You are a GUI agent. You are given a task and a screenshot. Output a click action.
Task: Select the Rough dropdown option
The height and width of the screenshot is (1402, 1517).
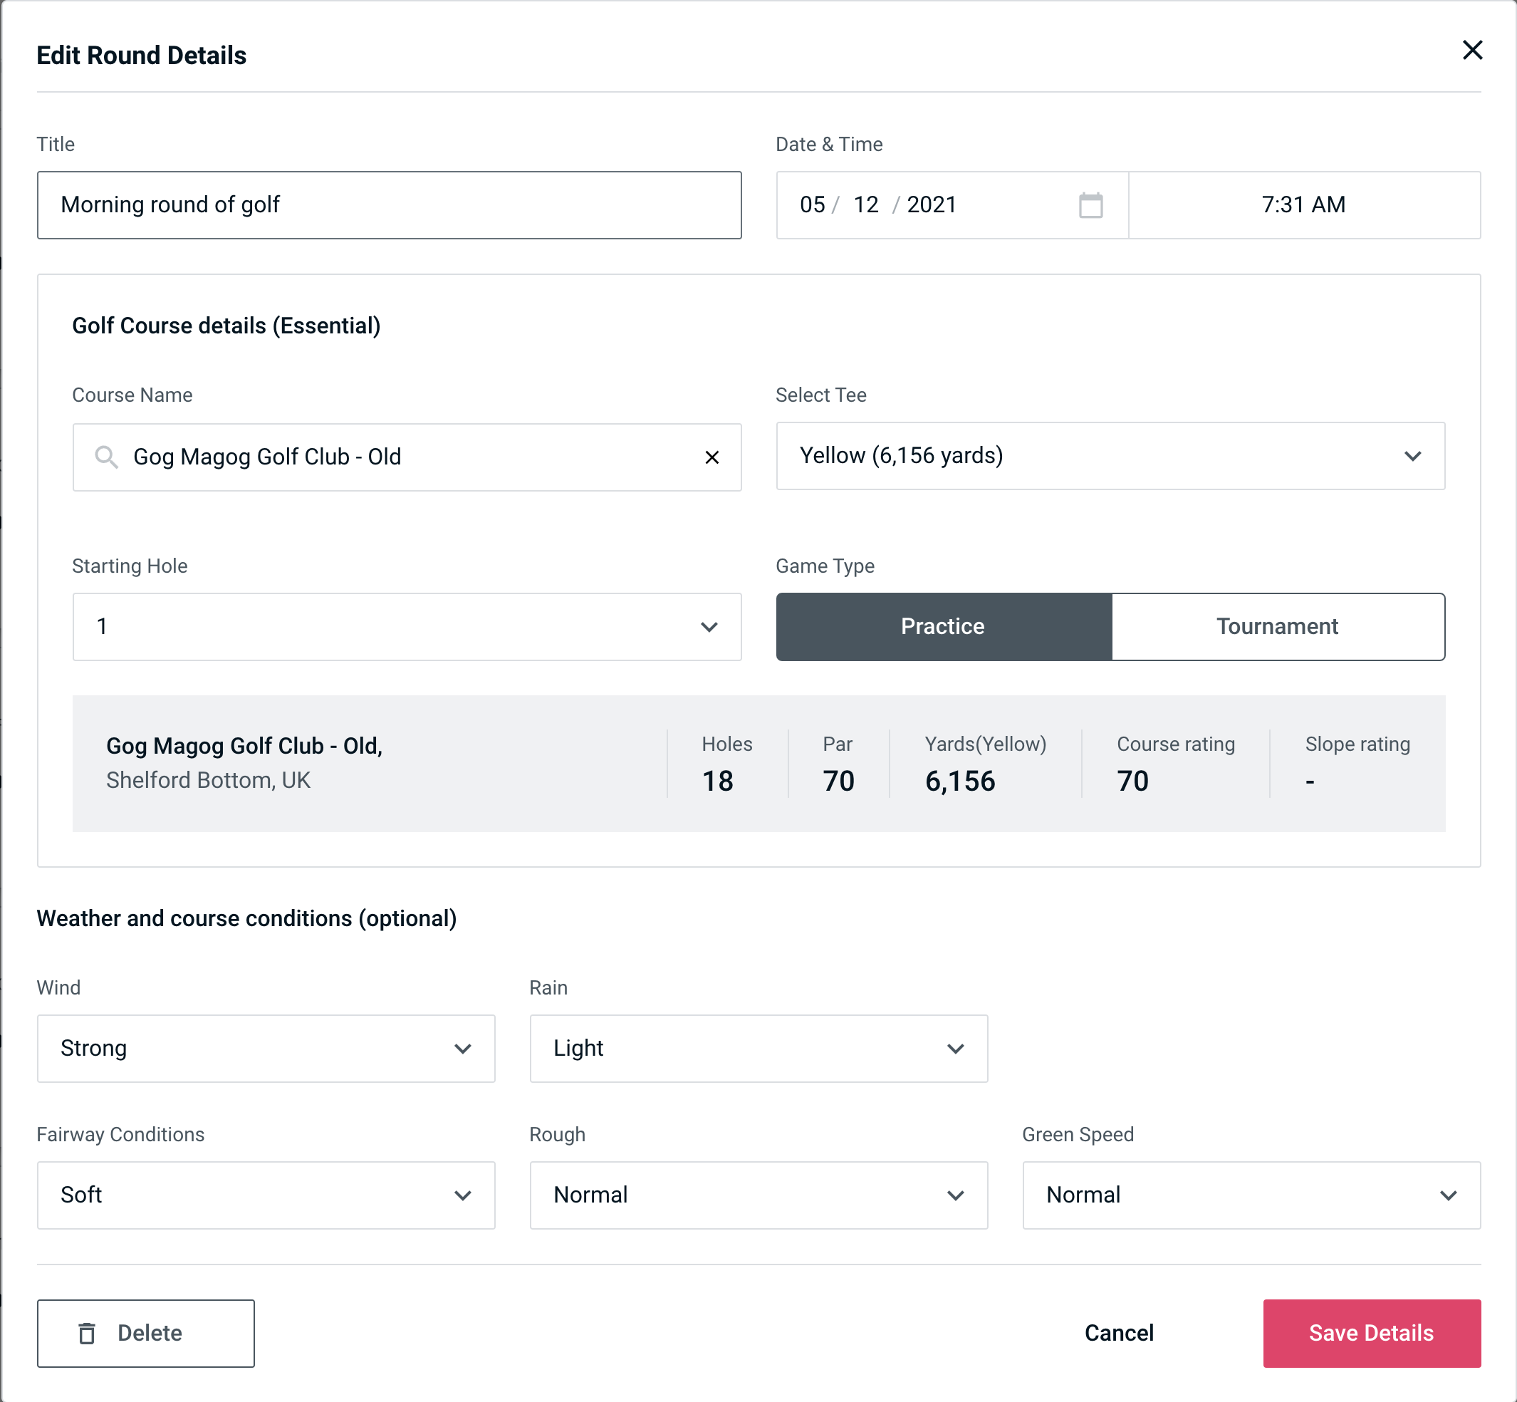[x=758, y=1193]
